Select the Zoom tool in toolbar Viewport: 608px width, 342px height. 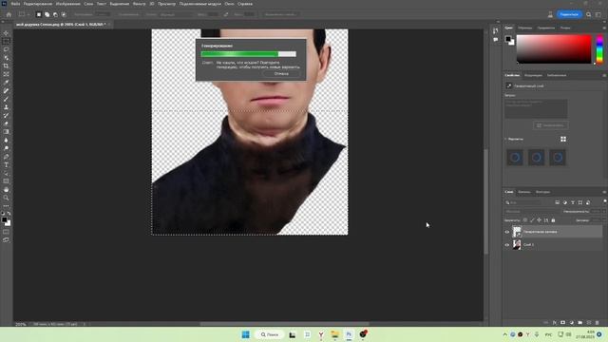(6, 198)
